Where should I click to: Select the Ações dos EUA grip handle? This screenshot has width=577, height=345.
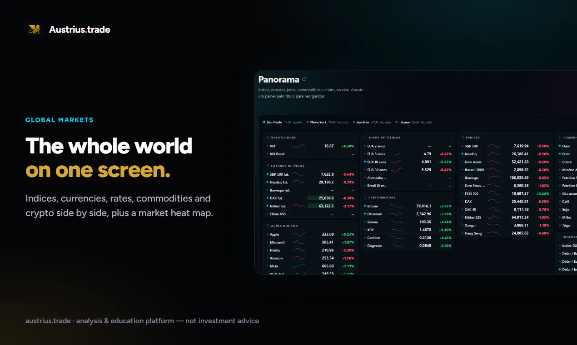coord(268,226)
